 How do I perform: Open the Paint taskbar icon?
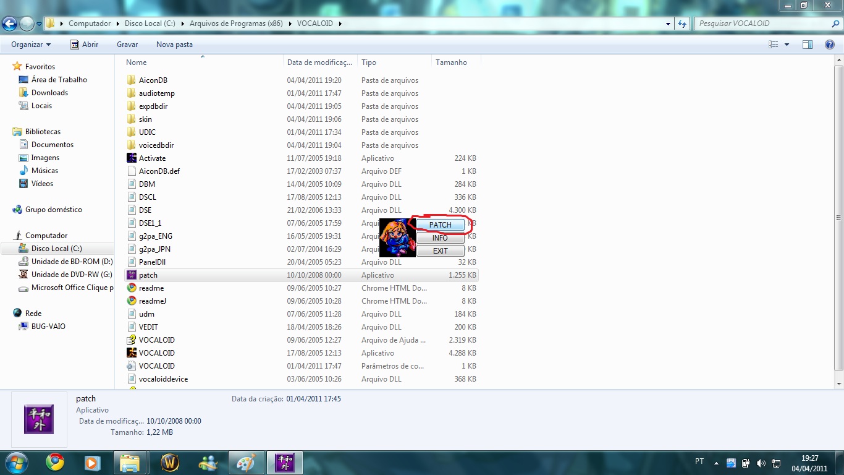click(246, 463)
